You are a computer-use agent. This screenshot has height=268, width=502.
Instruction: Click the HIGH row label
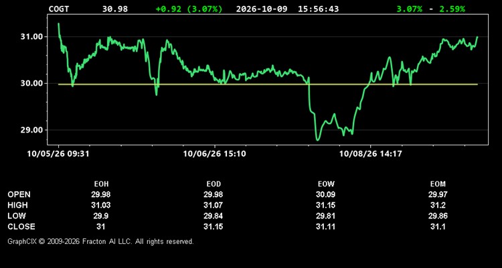pos(17,205)
